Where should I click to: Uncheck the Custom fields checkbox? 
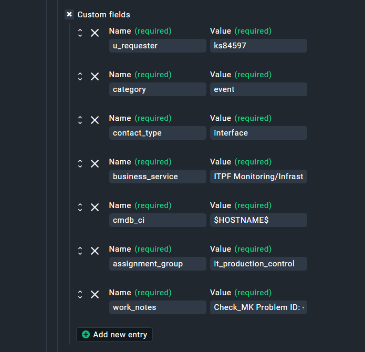pos(69,15)
